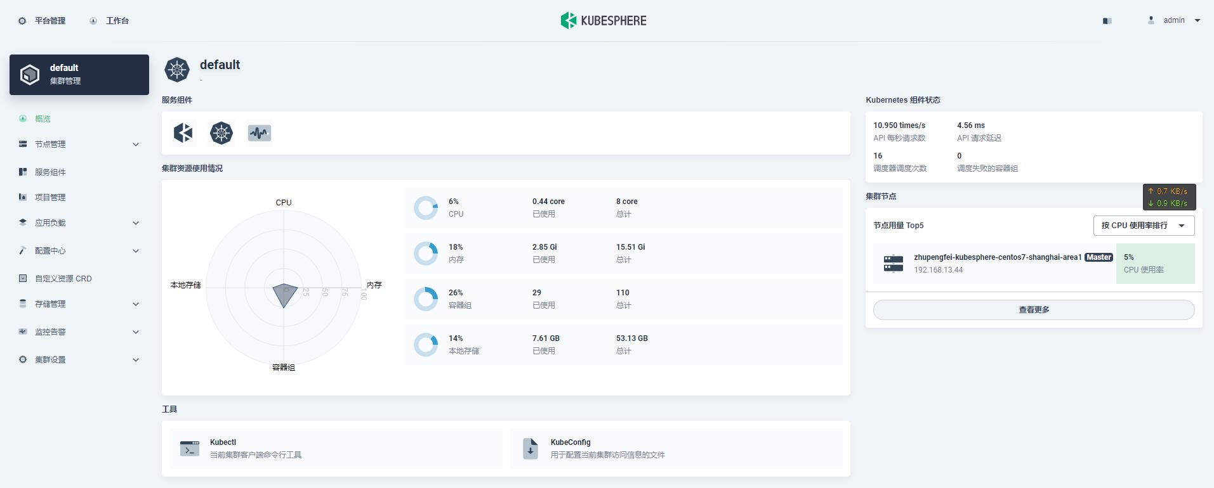The width and height of the screenshot is (1214, 488).
Task: Expand the 集群设置 menu chevron
Action: click(x=135, y=360)
